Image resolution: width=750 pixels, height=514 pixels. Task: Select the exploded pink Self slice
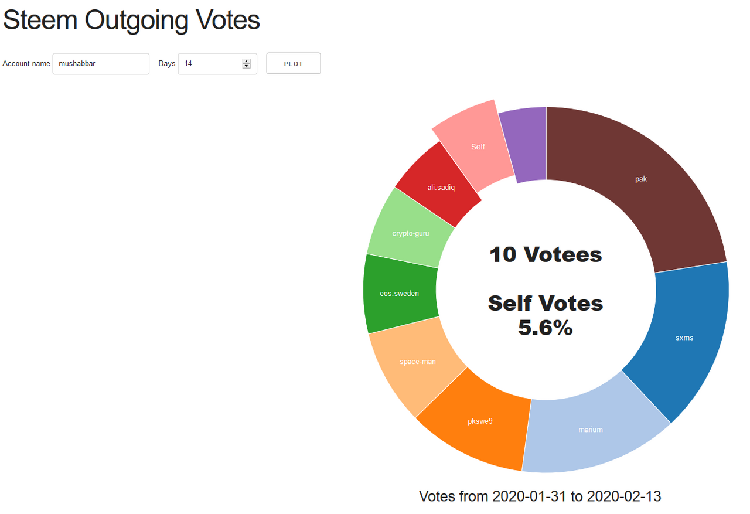(478, 147)
